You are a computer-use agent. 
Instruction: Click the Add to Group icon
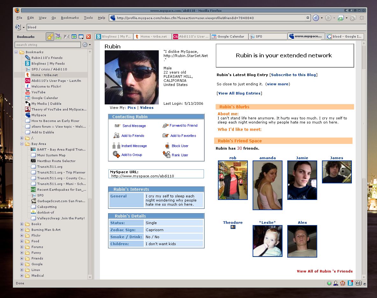[116, 155]
